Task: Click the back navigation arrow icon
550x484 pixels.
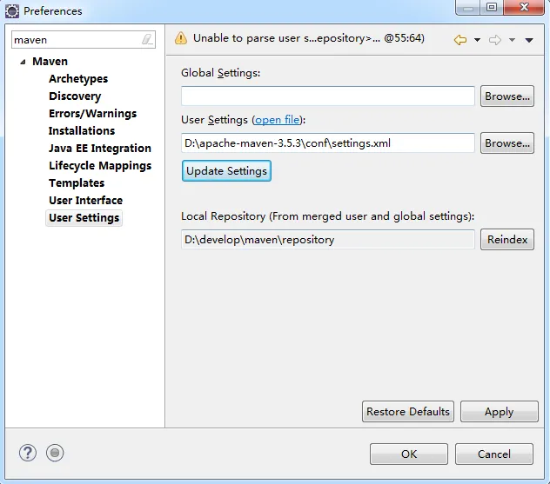Action: pyautogui.click(x=460, y=40)
